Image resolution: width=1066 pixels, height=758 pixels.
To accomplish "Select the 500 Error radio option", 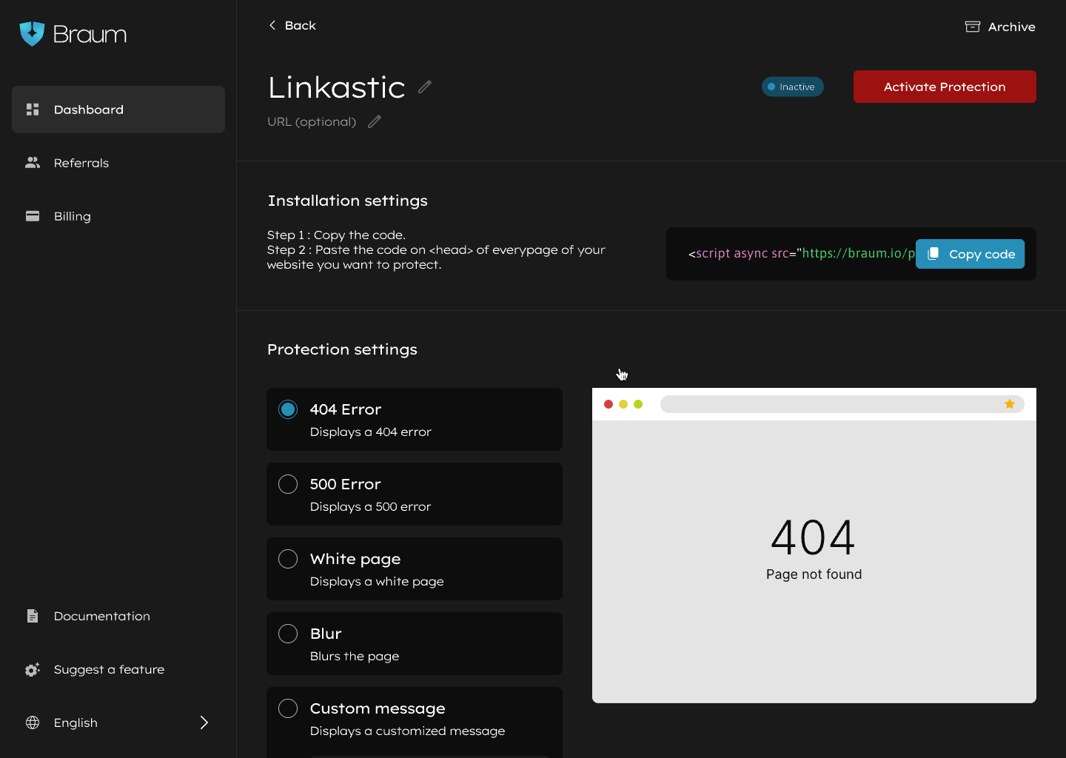I will (288, 484).
